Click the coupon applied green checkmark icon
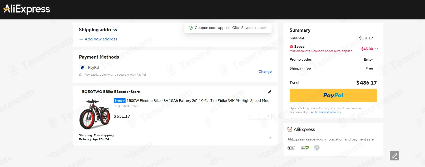 (191, 28)
